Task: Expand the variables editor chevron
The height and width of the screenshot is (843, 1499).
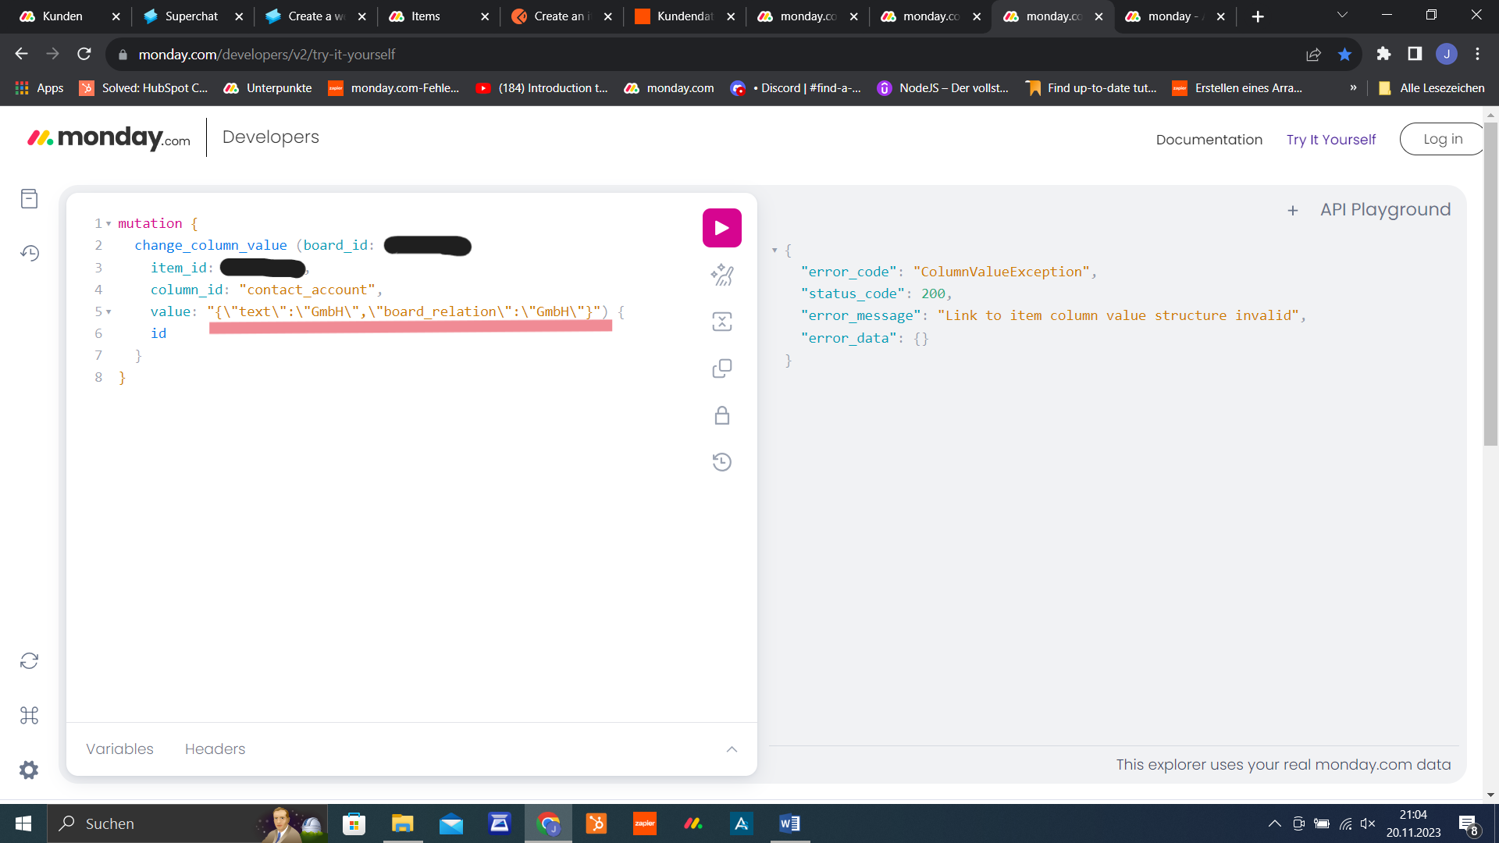Action: tap(732, 749)
